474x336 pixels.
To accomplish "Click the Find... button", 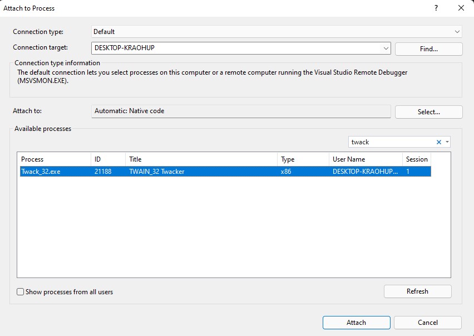I will [x=428, y=48].
